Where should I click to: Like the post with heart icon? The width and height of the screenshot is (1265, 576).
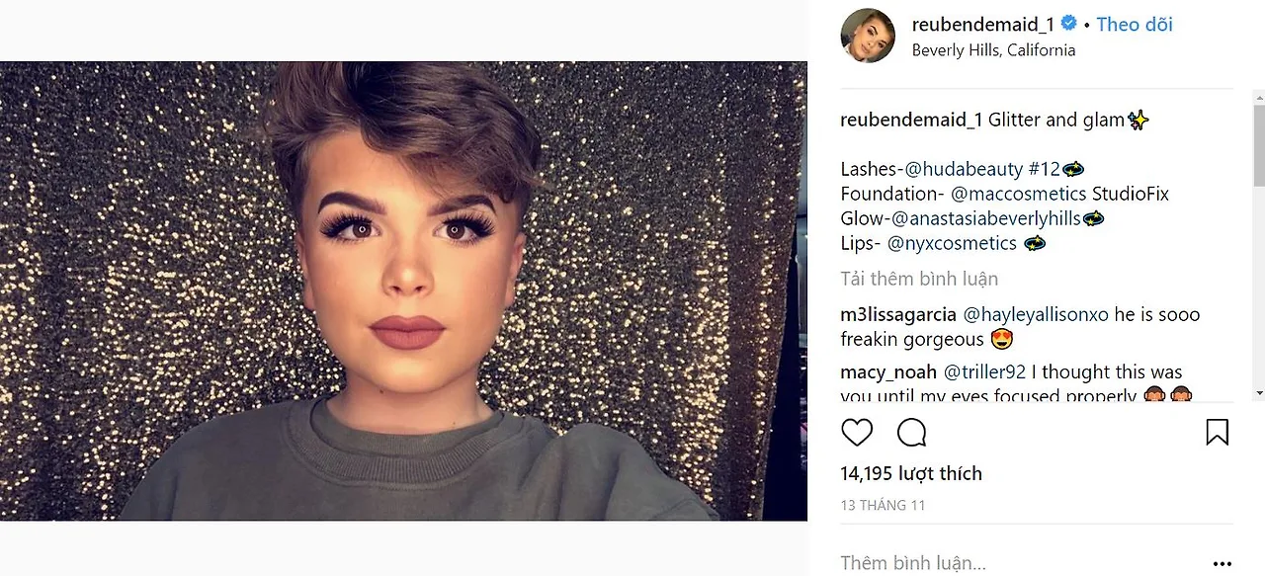coord(857,433)
